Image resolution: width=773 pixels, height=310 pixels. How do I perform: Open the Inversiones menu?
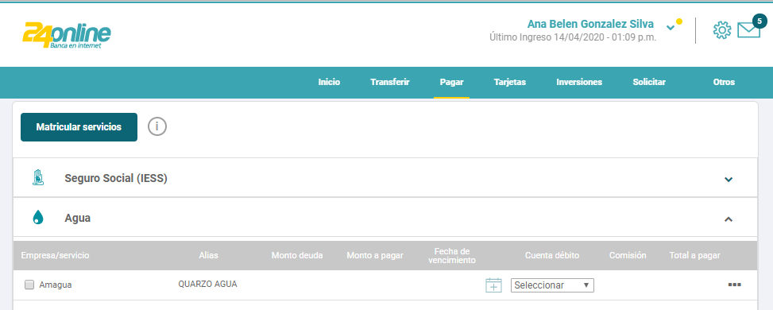point(579,82)
